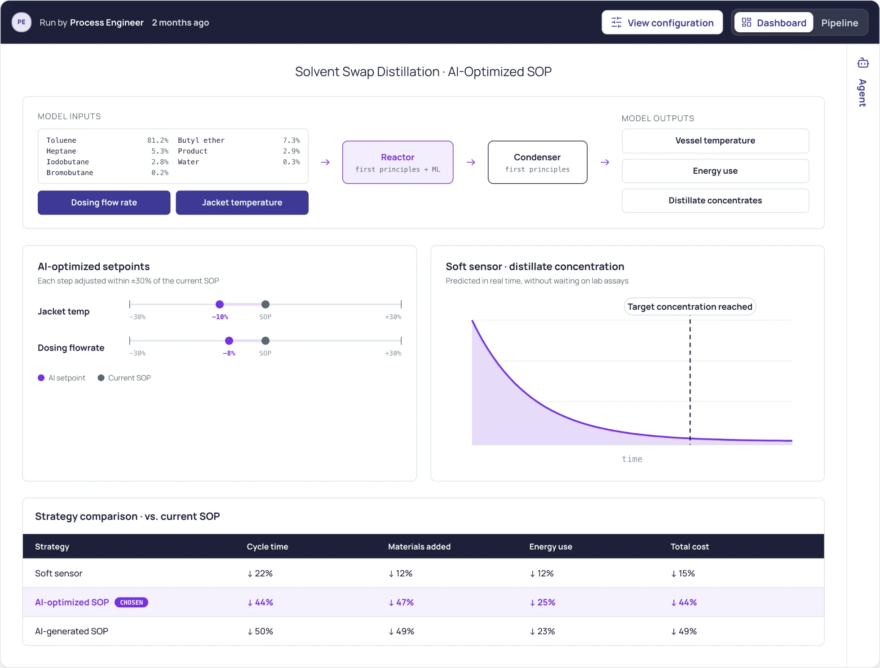Click the -10% Jacket temp value label
Image resolution: width=880 pixels, height=668 pixels.
coord(220,317)
